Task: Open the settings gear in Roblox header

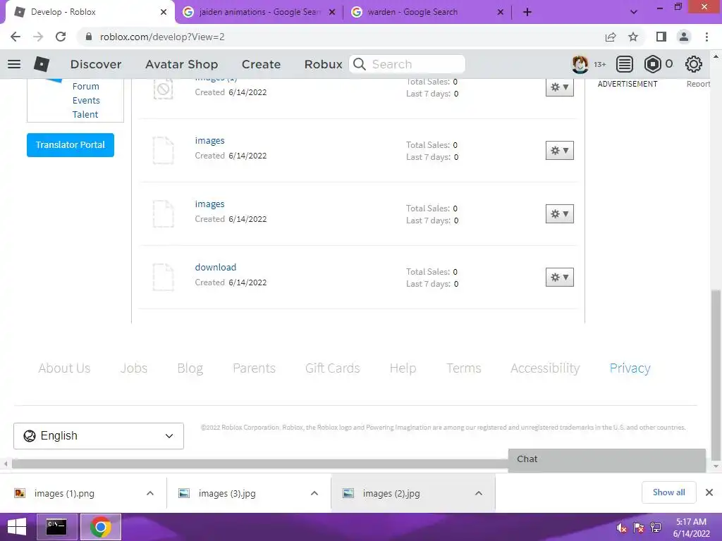Action: pos(694,64)
